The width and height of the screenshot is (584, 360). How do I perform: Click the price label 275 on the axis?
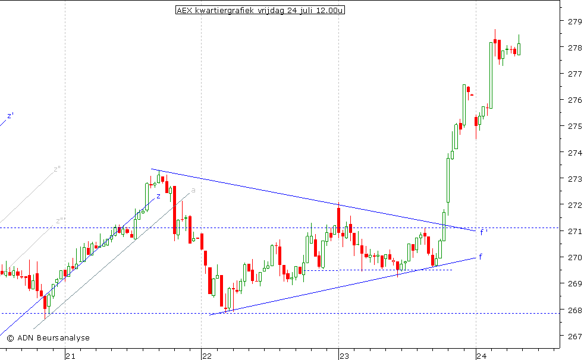click(x=574, y=127)
